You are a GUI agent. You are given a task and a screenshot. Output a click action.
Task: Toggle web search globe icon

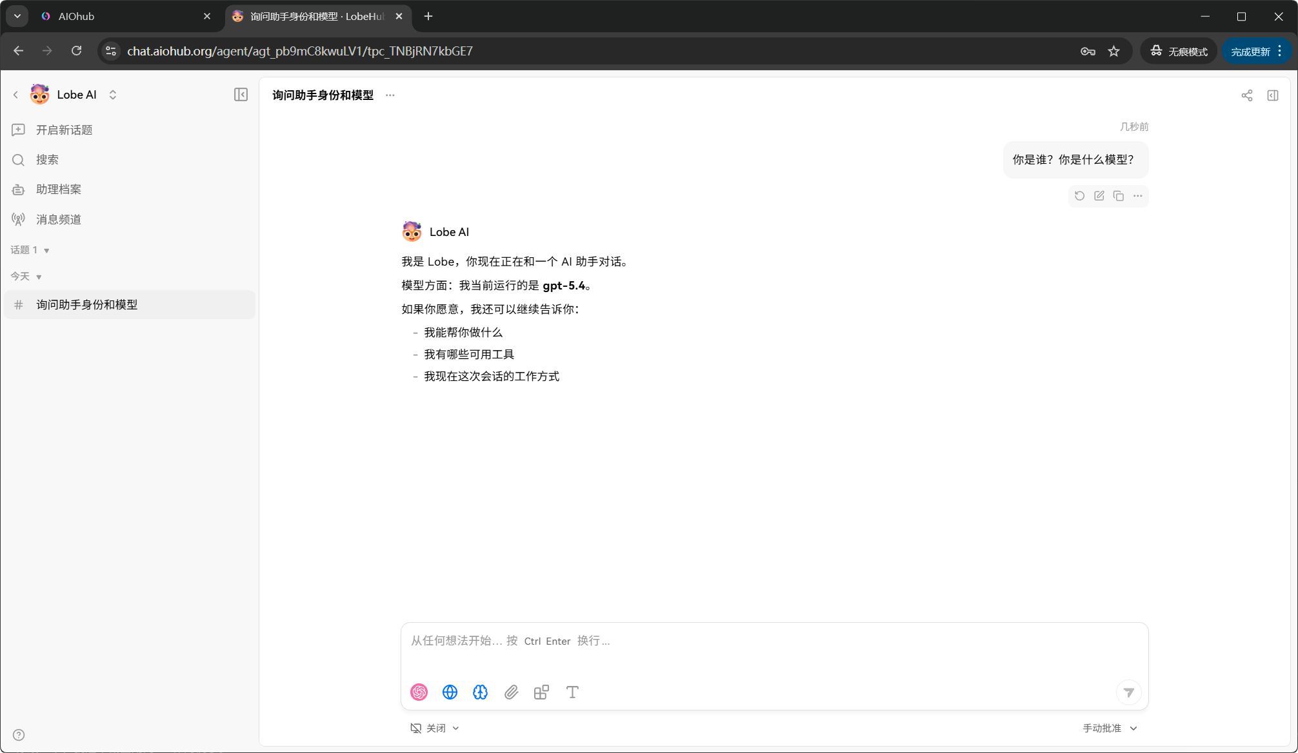click(450, 692)
